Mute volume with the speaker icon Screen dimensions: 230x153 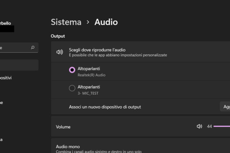click(199, 126)
